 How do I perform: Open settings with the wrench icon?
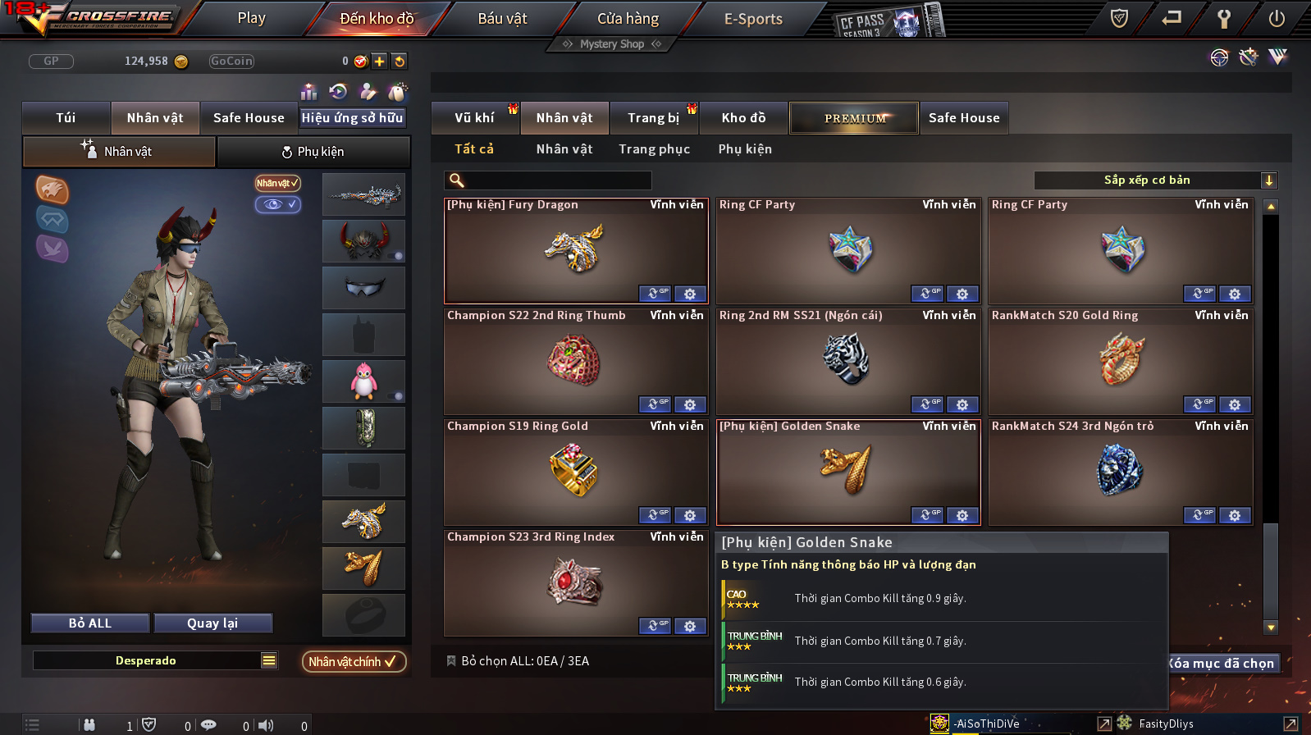click(1224, 18)
